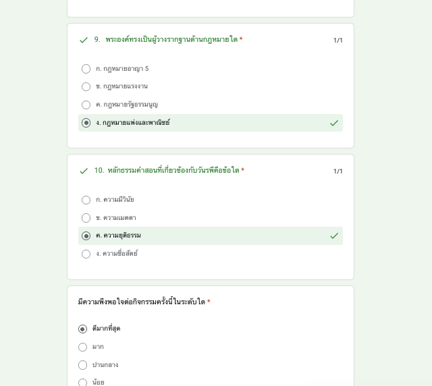Pick the ง. ความซื่อสัตย์ radio button

click(x=86, y=254)
